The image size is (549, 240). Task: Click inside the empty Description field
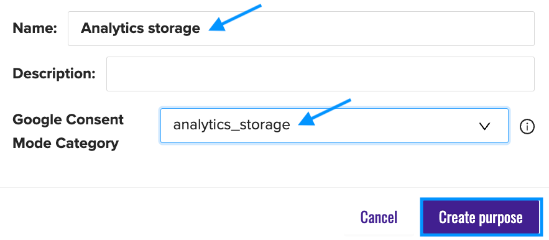tap(320, 74)
